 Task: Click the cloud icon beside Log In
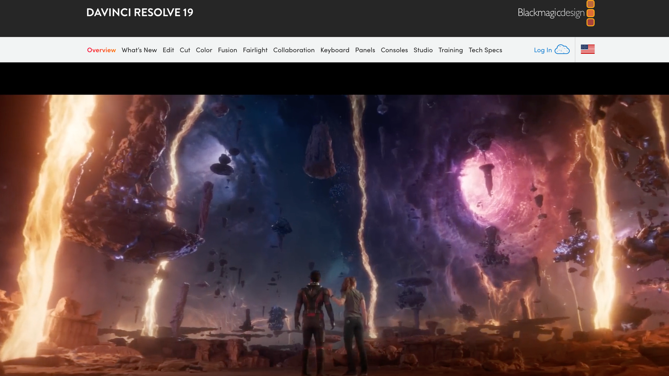[x=562, y=50]
